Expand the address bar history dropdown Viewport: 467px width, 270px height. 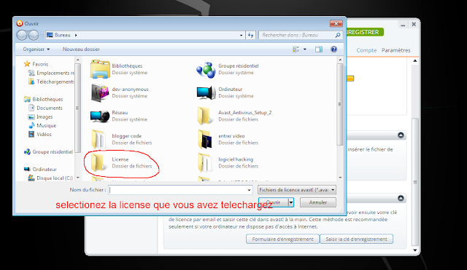click(x=241, y=36)
